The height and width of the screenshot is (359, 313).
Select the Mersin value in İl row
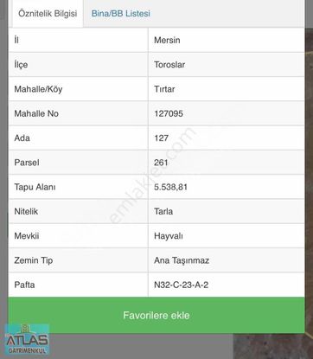(167, 40)
